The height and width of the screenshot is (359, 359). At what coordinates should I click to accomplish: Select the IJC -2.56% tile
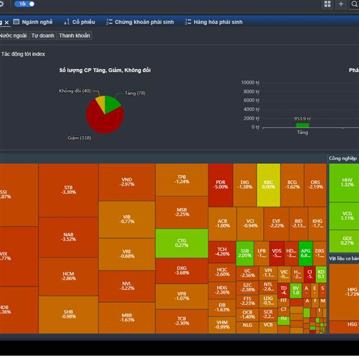(x=247, y=273)
